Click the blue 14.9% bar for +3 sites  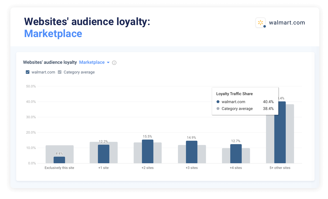(x=192, y=152)
